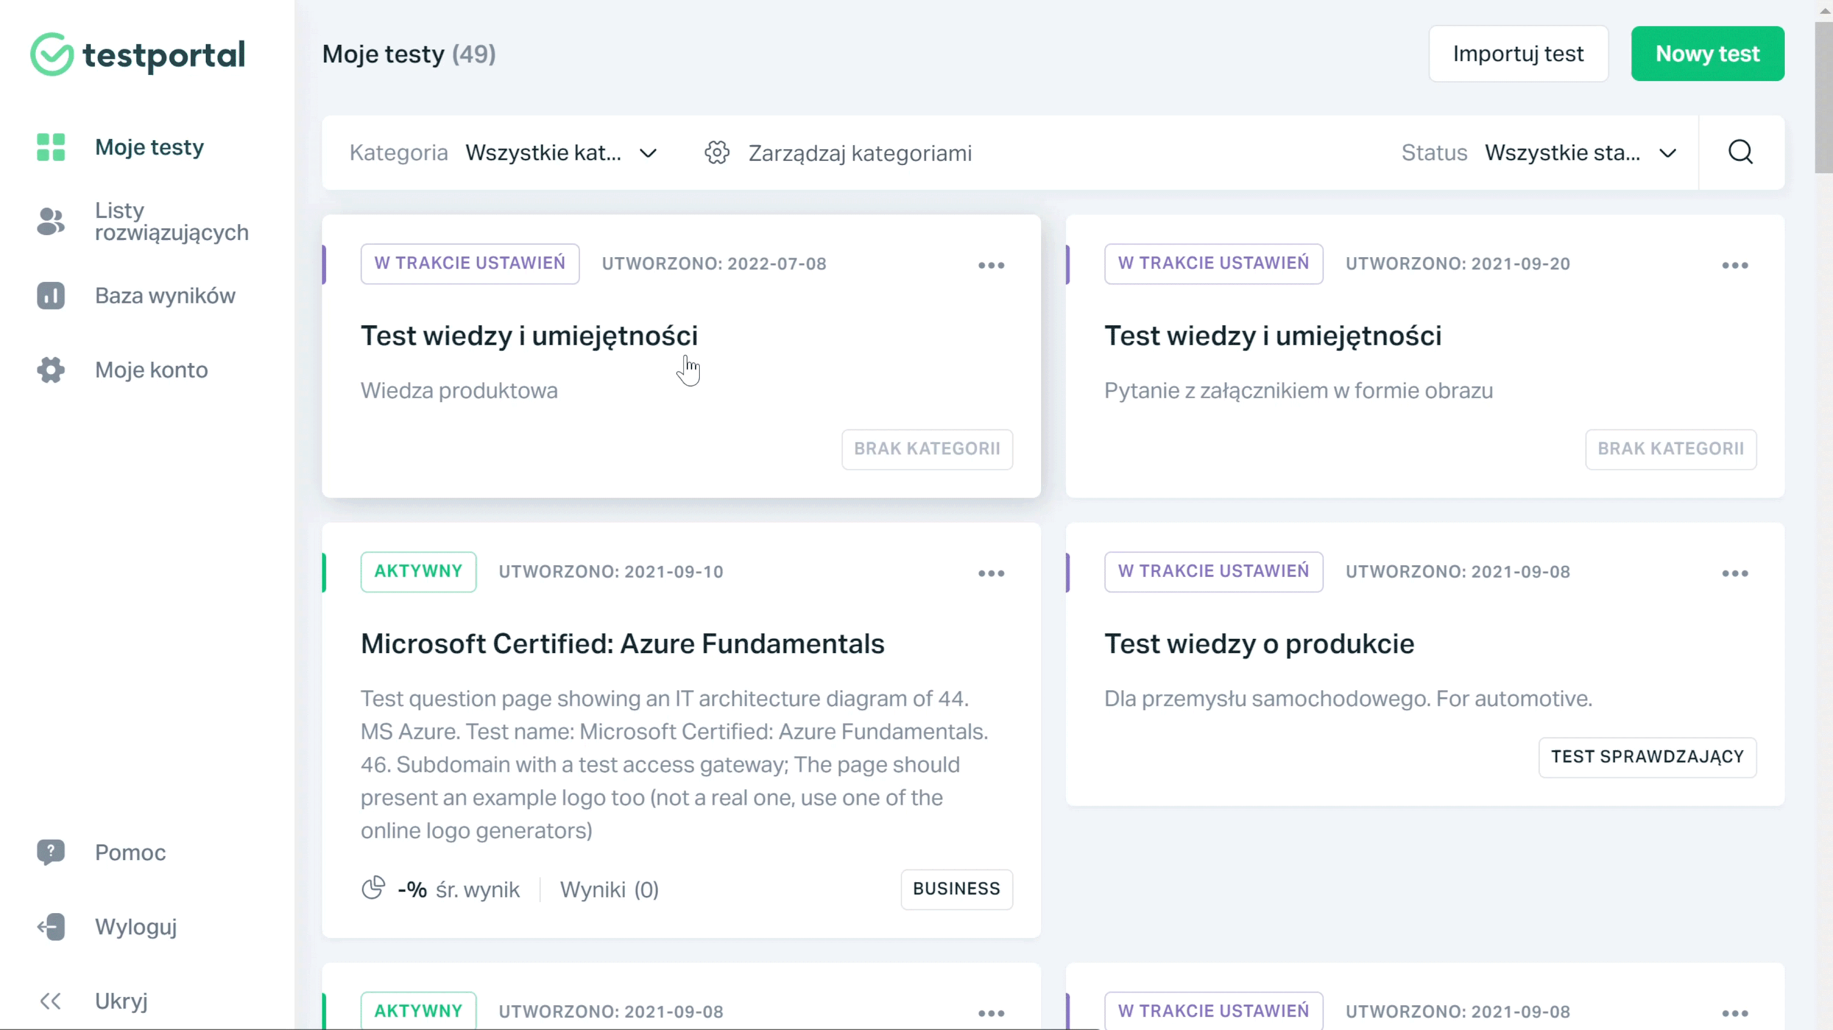Open Test wiedzy i umiejętności created 2021-09-20
The image size is (1833, 1030).
pos(1272,335)
